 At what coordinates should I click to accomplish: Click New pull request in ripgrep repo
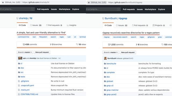point(128,52)
